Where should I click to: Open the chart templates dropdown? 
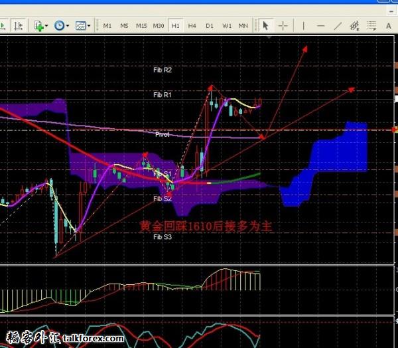click(82, 26)
